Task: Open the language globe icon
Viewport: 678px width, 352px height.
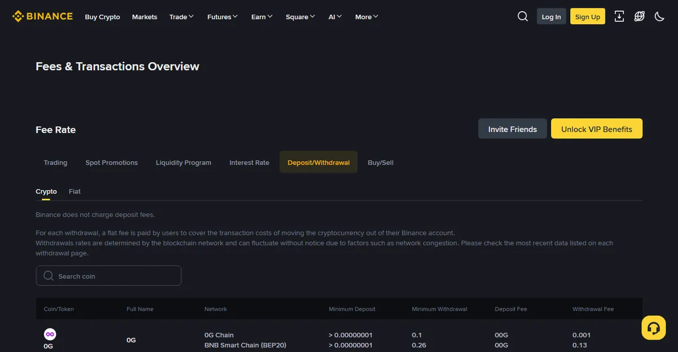Action: tap(640, 16)
